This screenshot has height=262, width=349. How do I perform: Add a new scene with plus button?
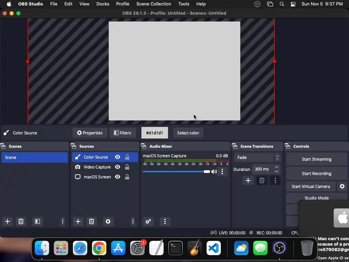click(7, 221)
